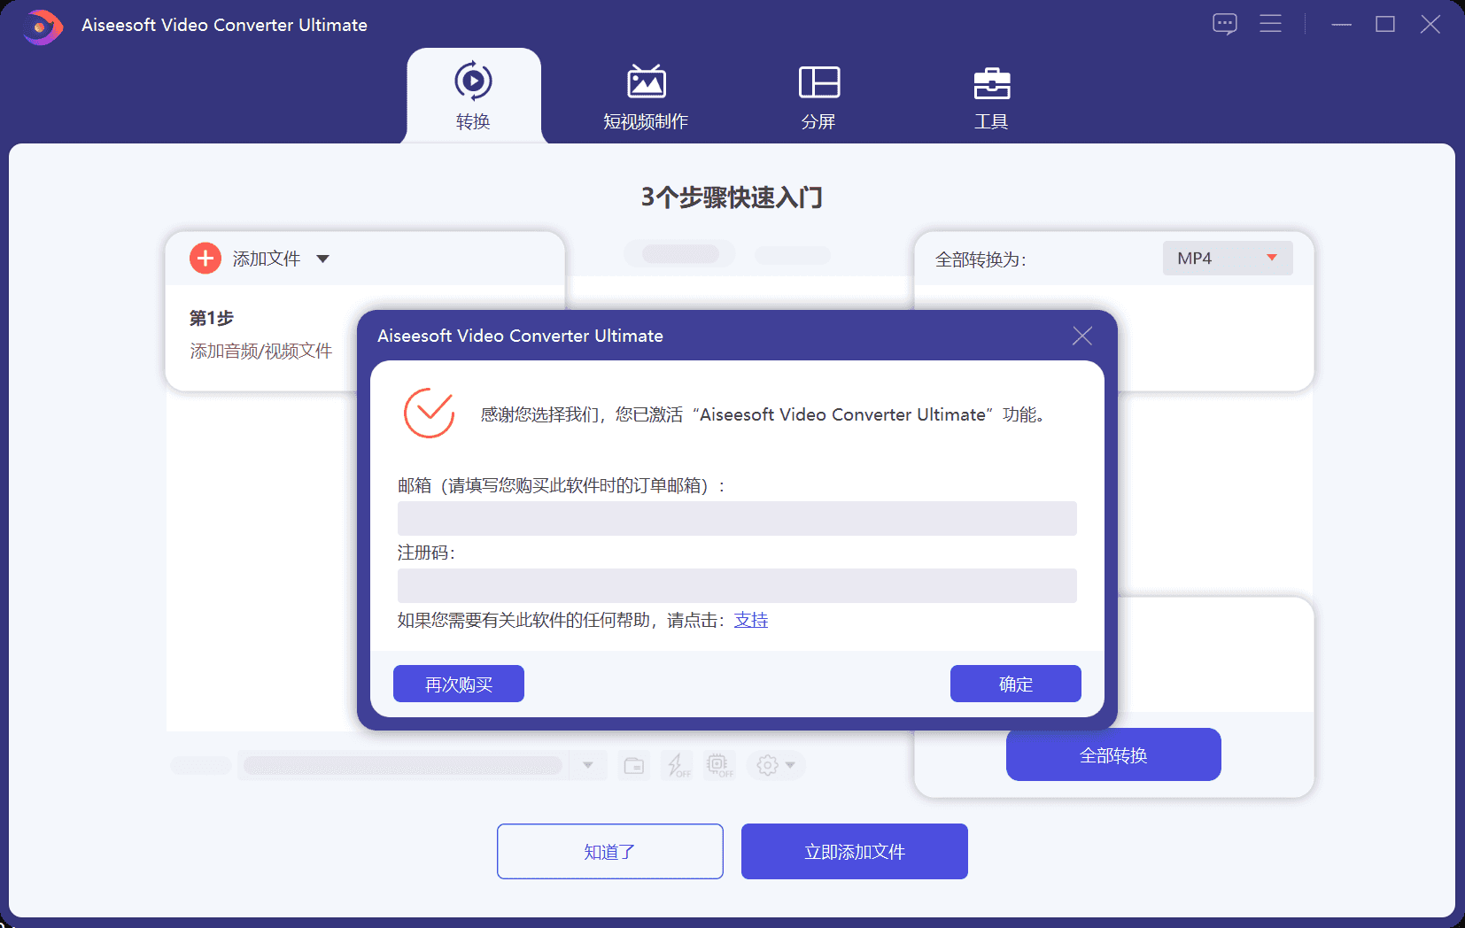Go to the 工具 toolbox tab
This screenshot has width=1465, height=928.
tap(991, 97)
